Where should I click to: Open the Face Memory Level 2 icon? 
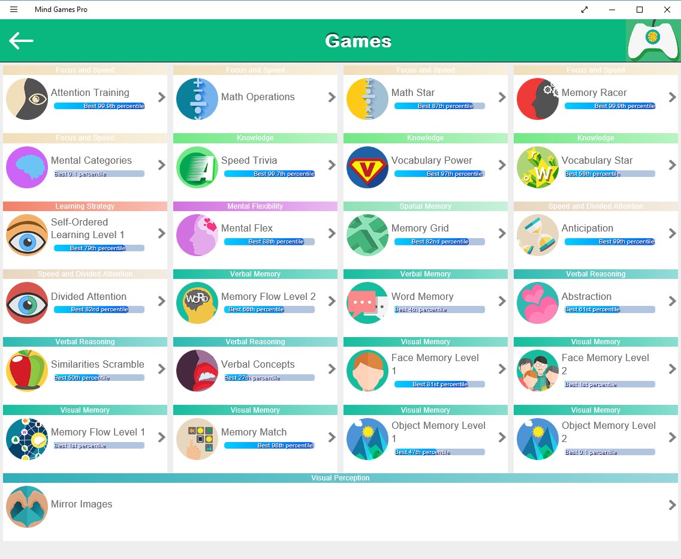coord(538,370)
